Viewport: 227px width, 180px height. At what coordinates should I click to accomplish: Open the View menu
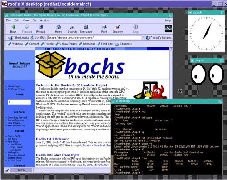pos(26,20)
